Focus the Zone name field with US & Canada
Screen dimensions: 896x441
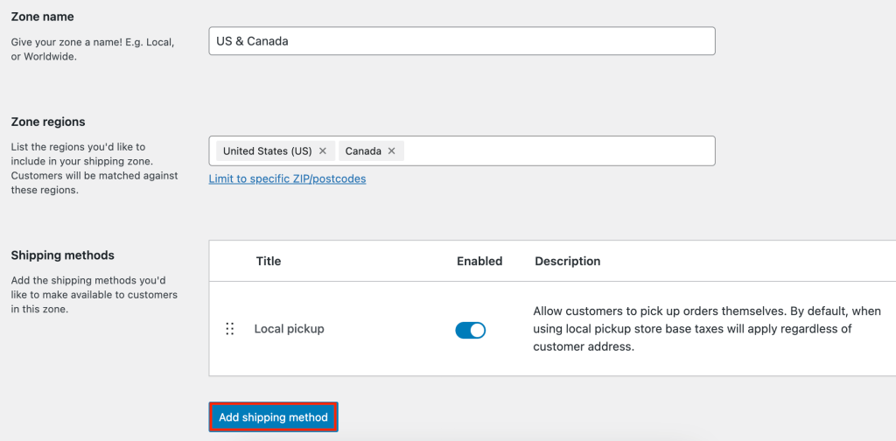click(x=462, y=41)
